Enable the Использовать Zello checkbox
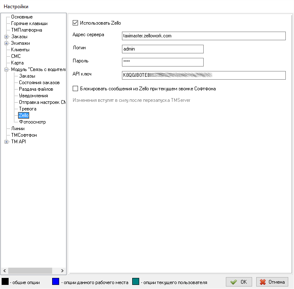294x289 pixels. [x=75, y=23]
